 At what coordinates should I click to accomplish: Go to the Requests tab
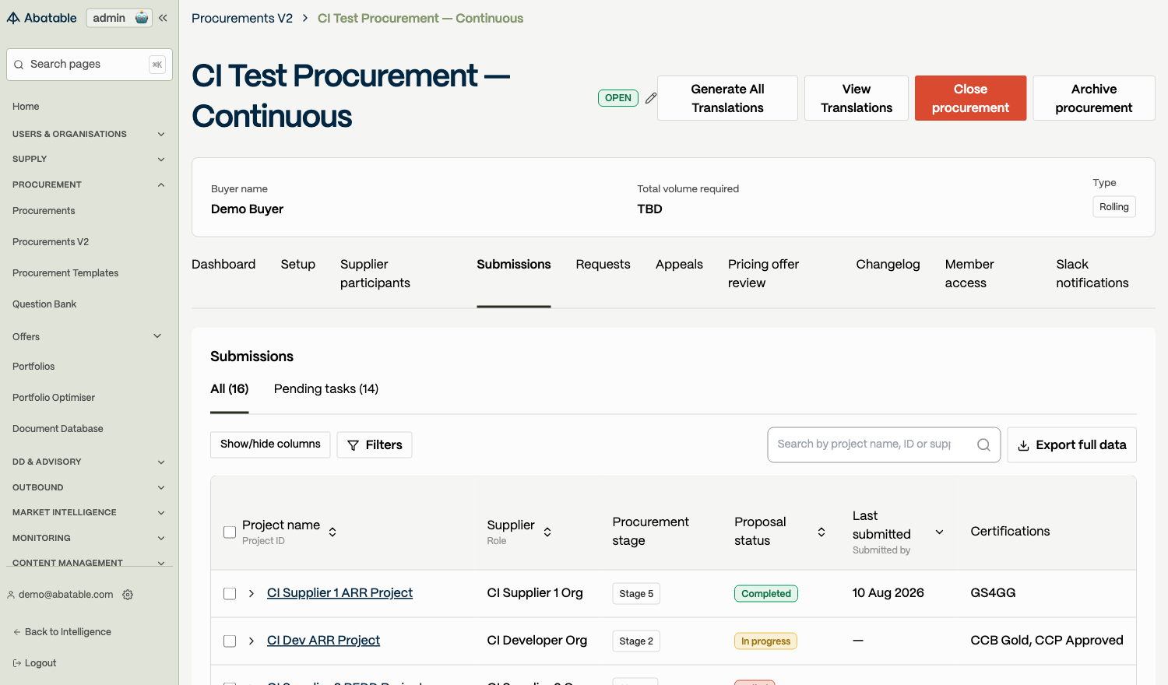point(603,265)
